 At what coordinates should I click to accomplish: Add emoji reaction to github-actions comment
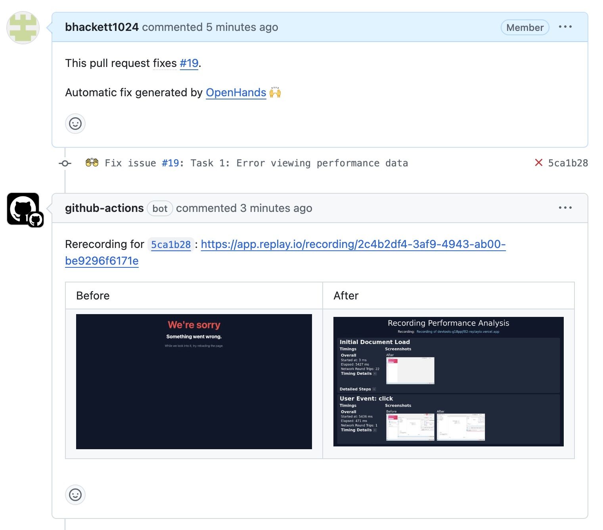click(x=75, y=495)
